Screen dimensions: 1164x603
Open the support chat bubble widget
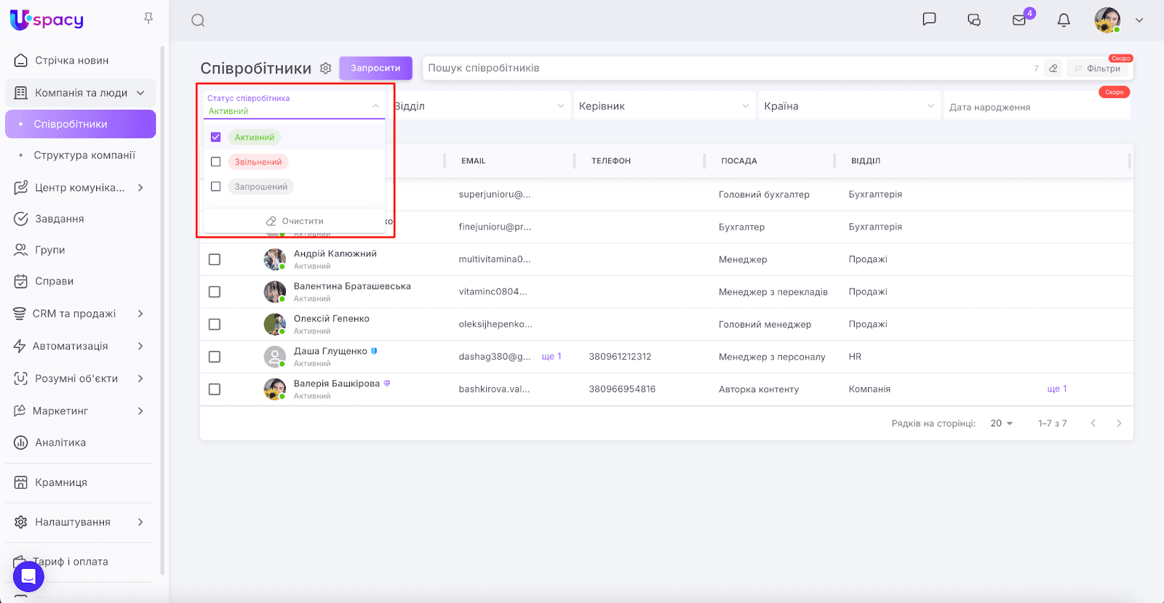click(28, 577)
